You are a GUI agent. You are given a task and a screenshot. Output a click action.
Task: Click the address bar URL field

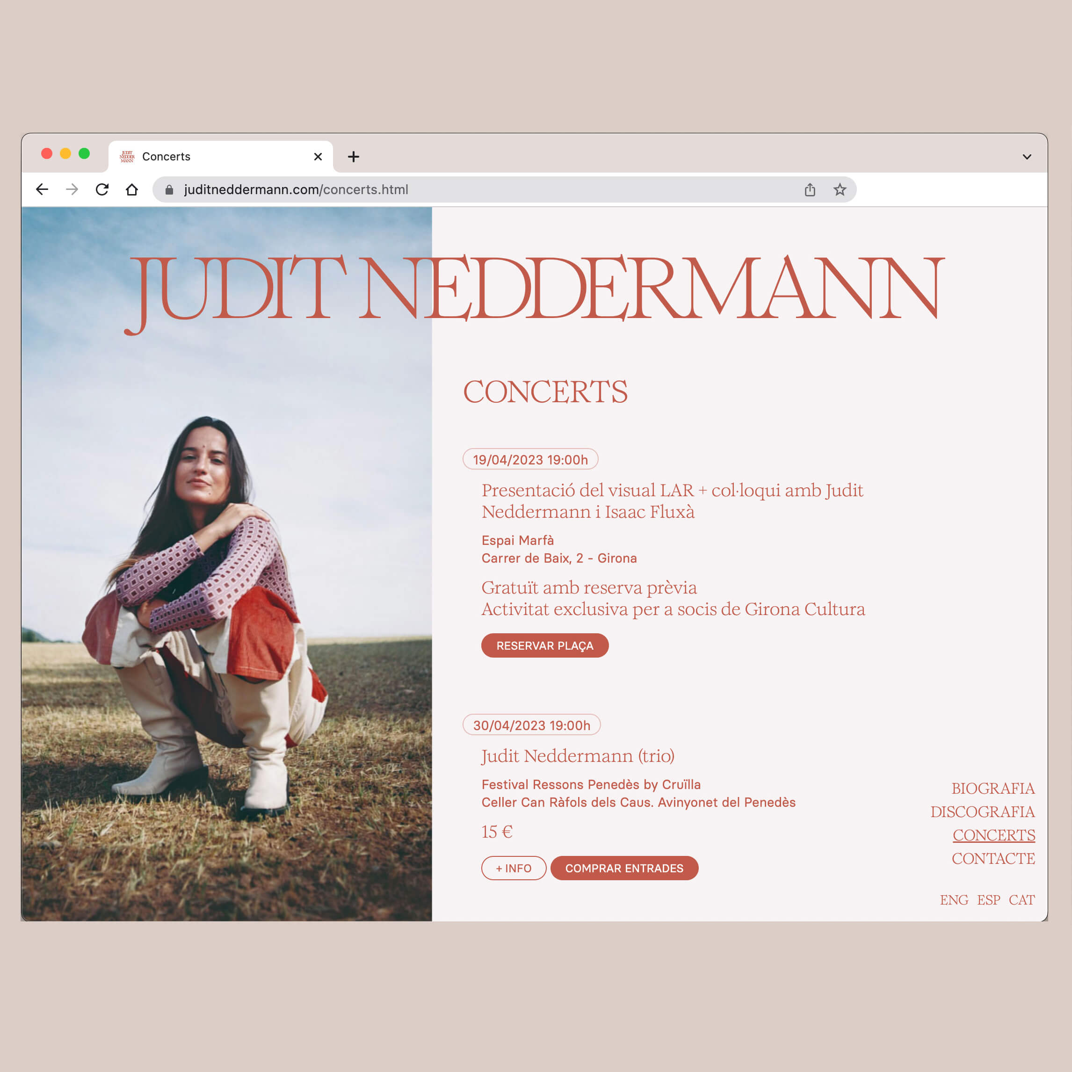[x=504, y=190]
